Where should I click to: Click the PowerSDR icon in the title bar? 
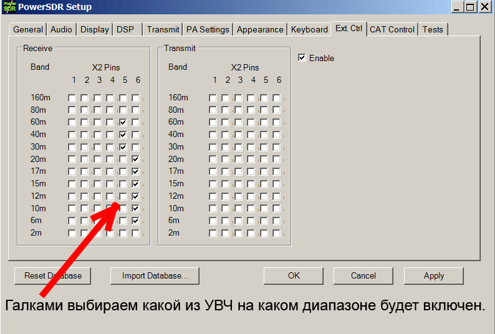click(x=9, y=7)
